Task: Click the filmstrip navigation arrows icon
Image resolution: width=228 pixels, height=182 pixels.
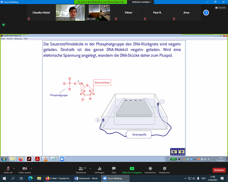Action: click(178, 152)
